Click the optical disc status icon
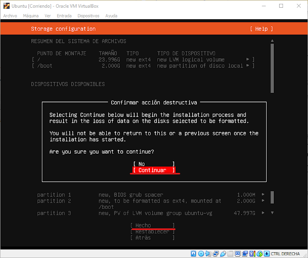This screenshot has width=308, height=258. coord(201,254)
